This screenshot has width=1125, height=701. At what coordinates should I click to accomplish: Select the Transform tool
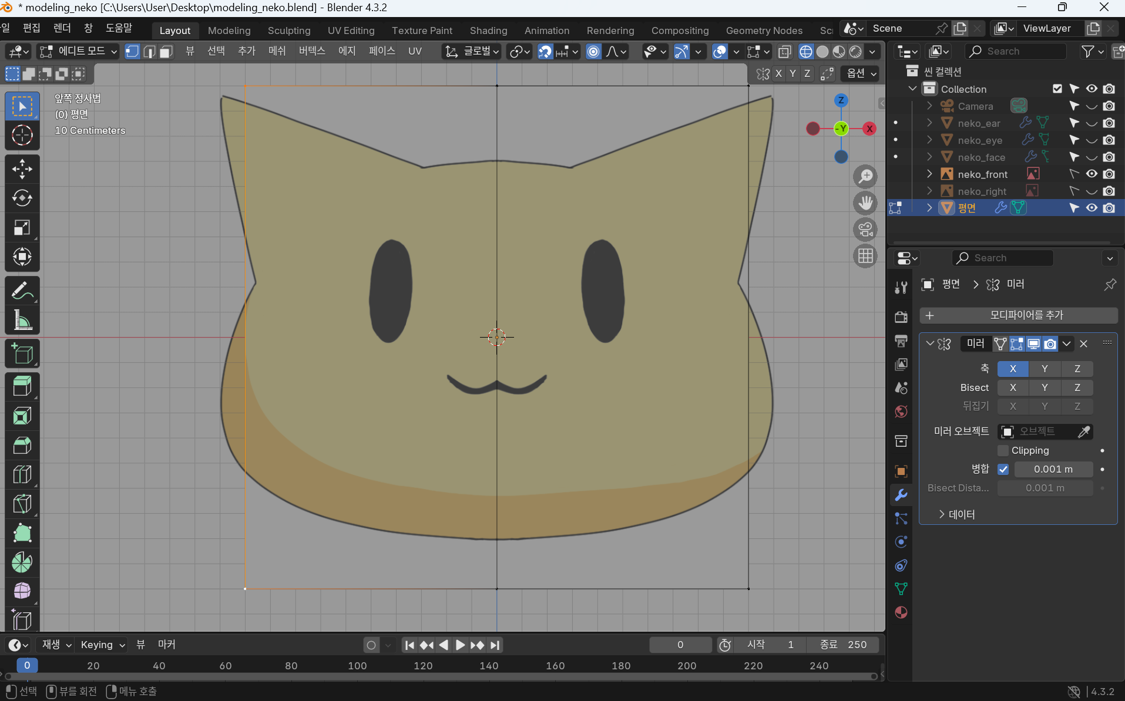[x=22, y=257]
